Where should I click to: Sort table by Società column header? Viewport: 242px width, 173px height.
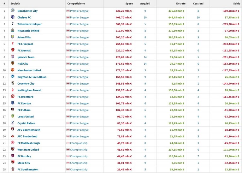click(x=15, y=3)
